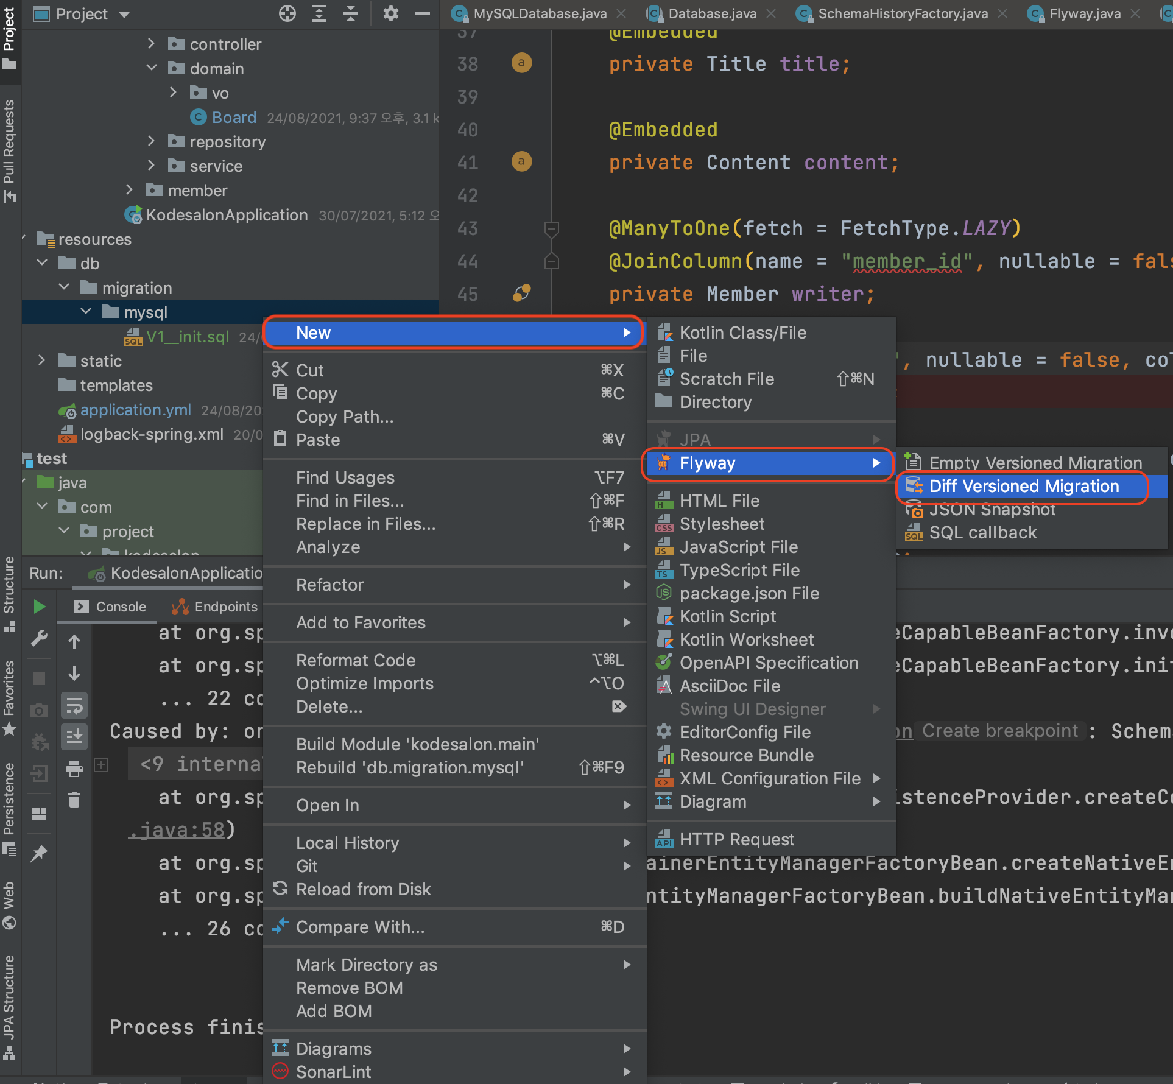Click the Collapse All icon in Project toolbar

[351, 13]
